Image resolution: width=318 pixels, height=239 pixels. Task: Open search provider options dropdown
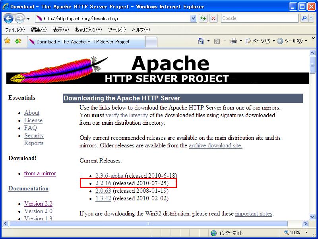311,18
